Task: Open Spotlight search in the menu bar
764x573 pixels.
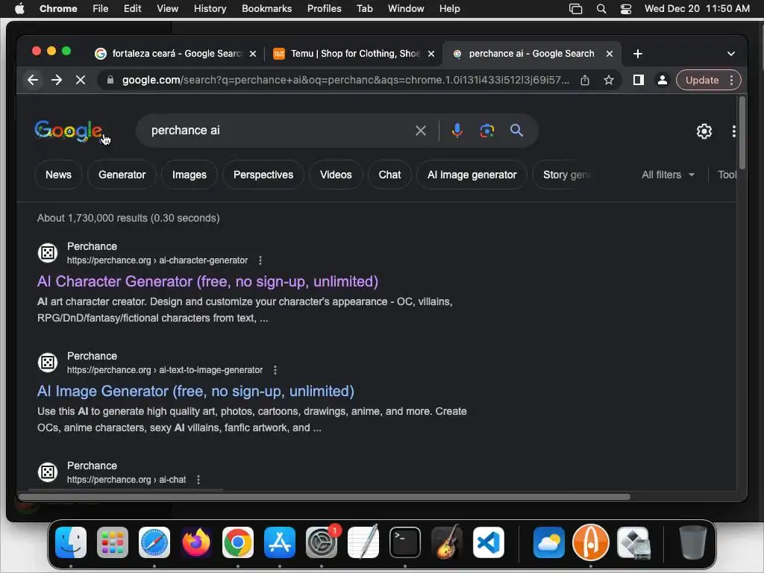Action: click(x=601, y=9)
